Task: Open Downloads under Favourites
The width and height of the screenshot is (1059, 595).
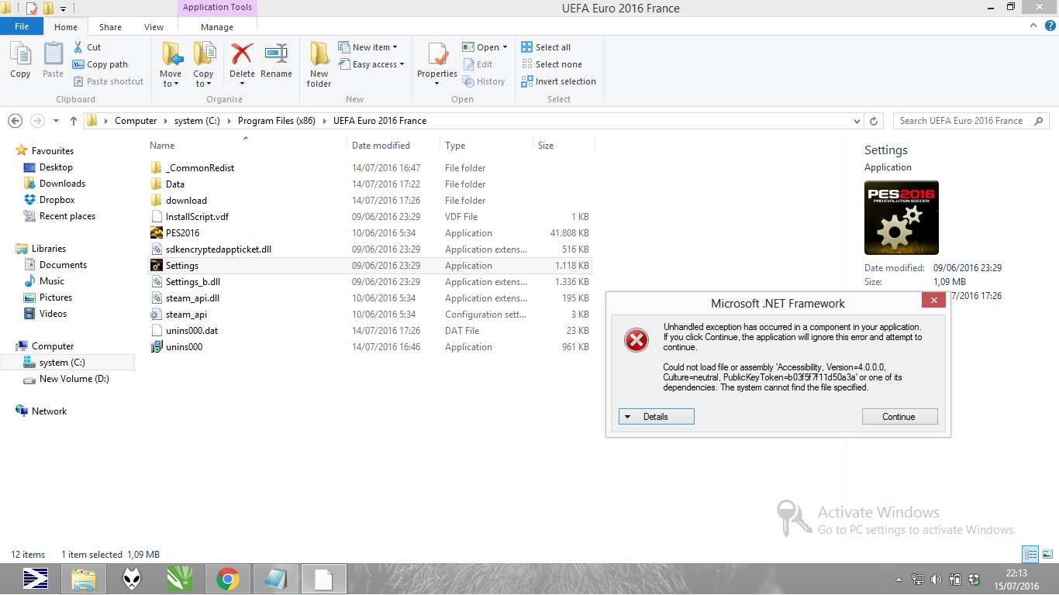Action: click(62, 184)
